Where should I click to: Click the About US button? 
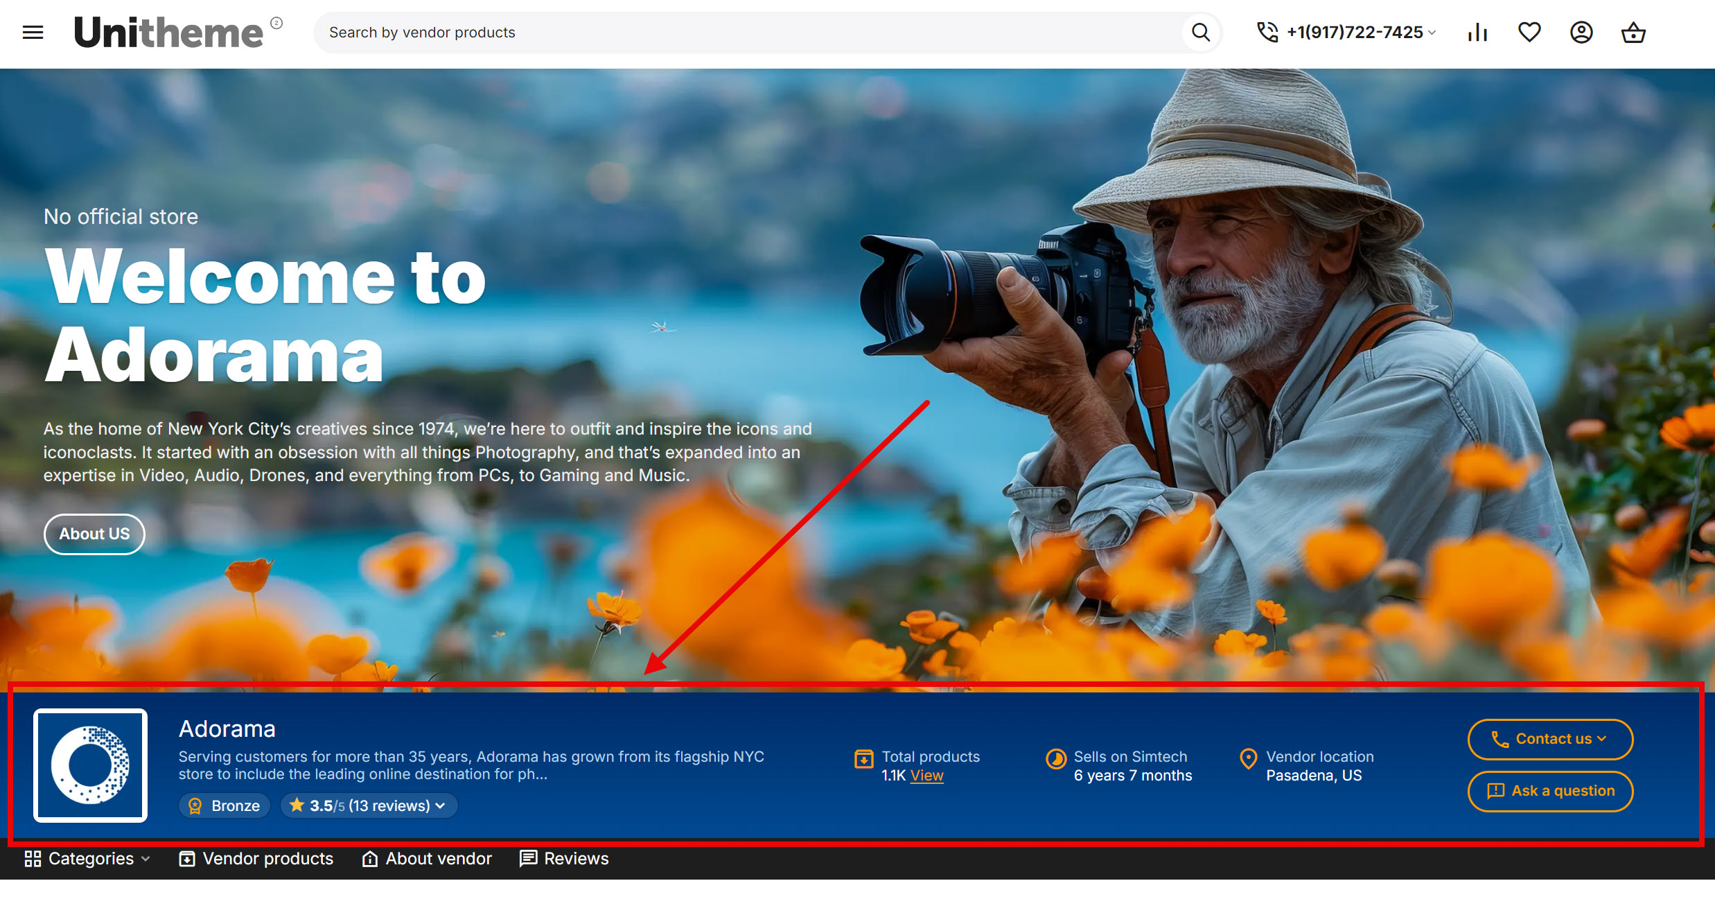click(x=94, y=534)
